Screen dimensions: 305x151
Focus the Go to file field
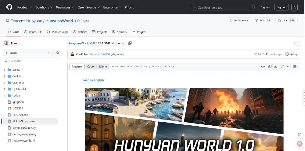click(32, 61)
